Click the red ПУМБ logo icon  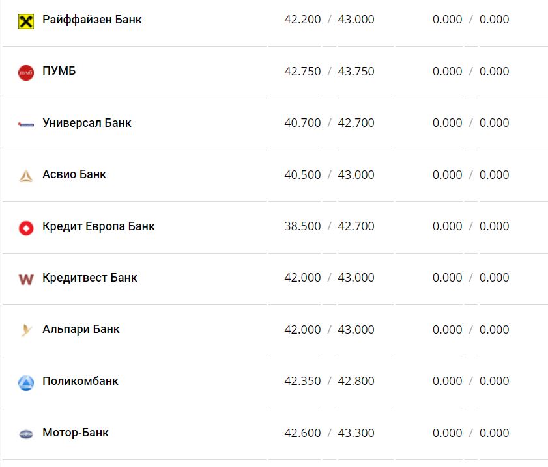click(x=26, y=72)
